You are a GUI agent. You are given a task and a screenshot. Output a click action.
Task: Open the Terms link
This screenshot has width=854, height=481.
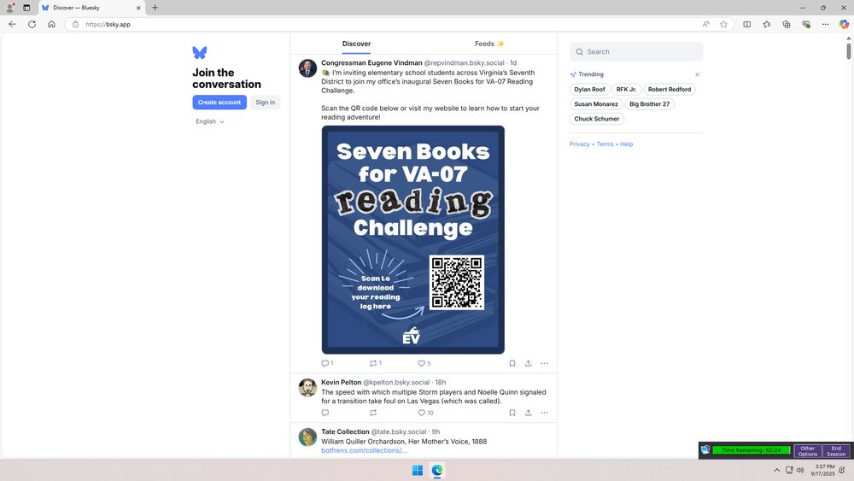[x=605, y=144]
